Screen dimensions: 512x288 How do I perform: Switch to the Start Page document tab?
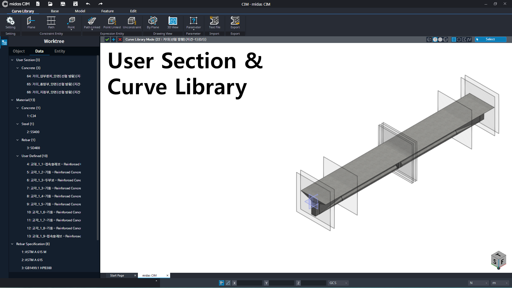(117, 276)
